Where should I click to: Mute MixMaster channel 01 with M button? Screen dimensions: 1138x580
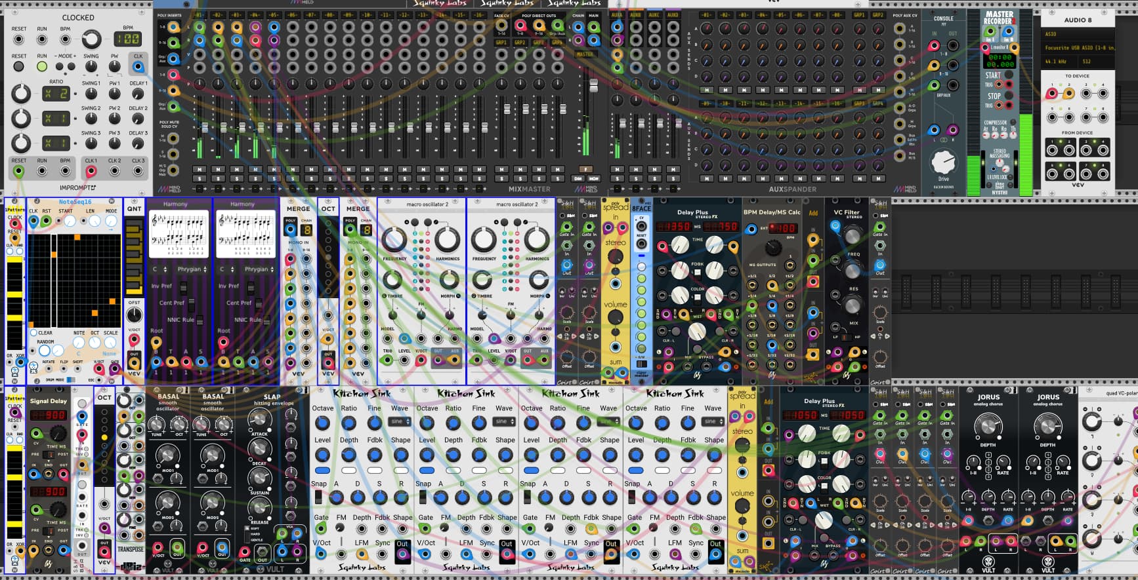coord(200,169)
